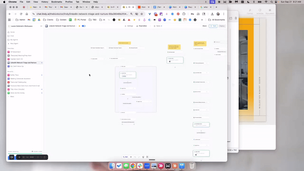304x171 pixels.
Task: Click the plus add-node icon in bottom toolbar
Action: [131, 157]
